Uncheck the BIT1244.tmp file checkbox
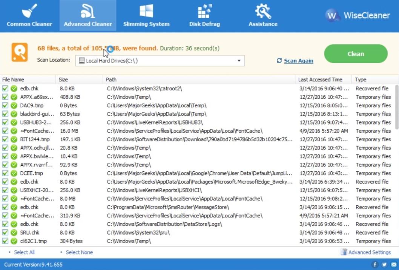The height and width of the screenshot is (270, 399). pos(5,139)
